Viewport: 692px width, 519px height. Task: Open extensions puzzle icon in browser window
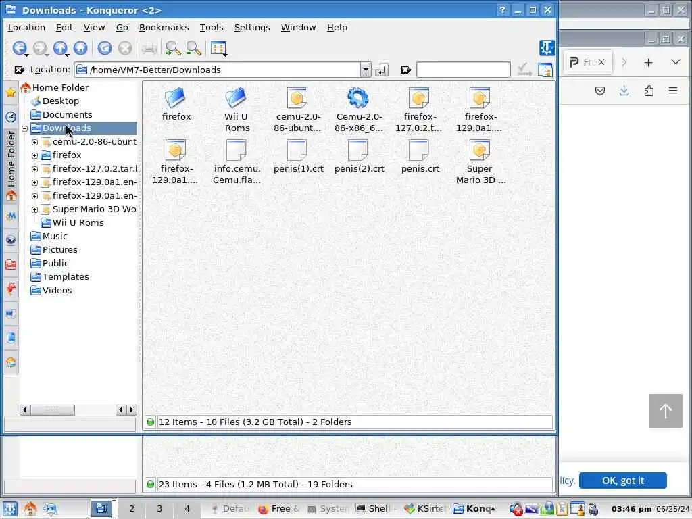click(x=649, y=91)
